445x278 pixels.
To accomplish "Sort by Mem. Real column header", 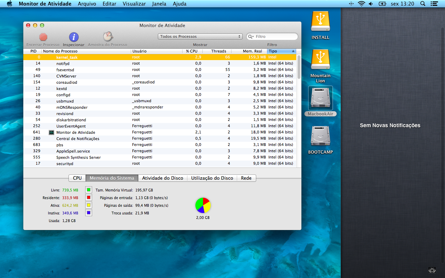I will pos(250,51).
